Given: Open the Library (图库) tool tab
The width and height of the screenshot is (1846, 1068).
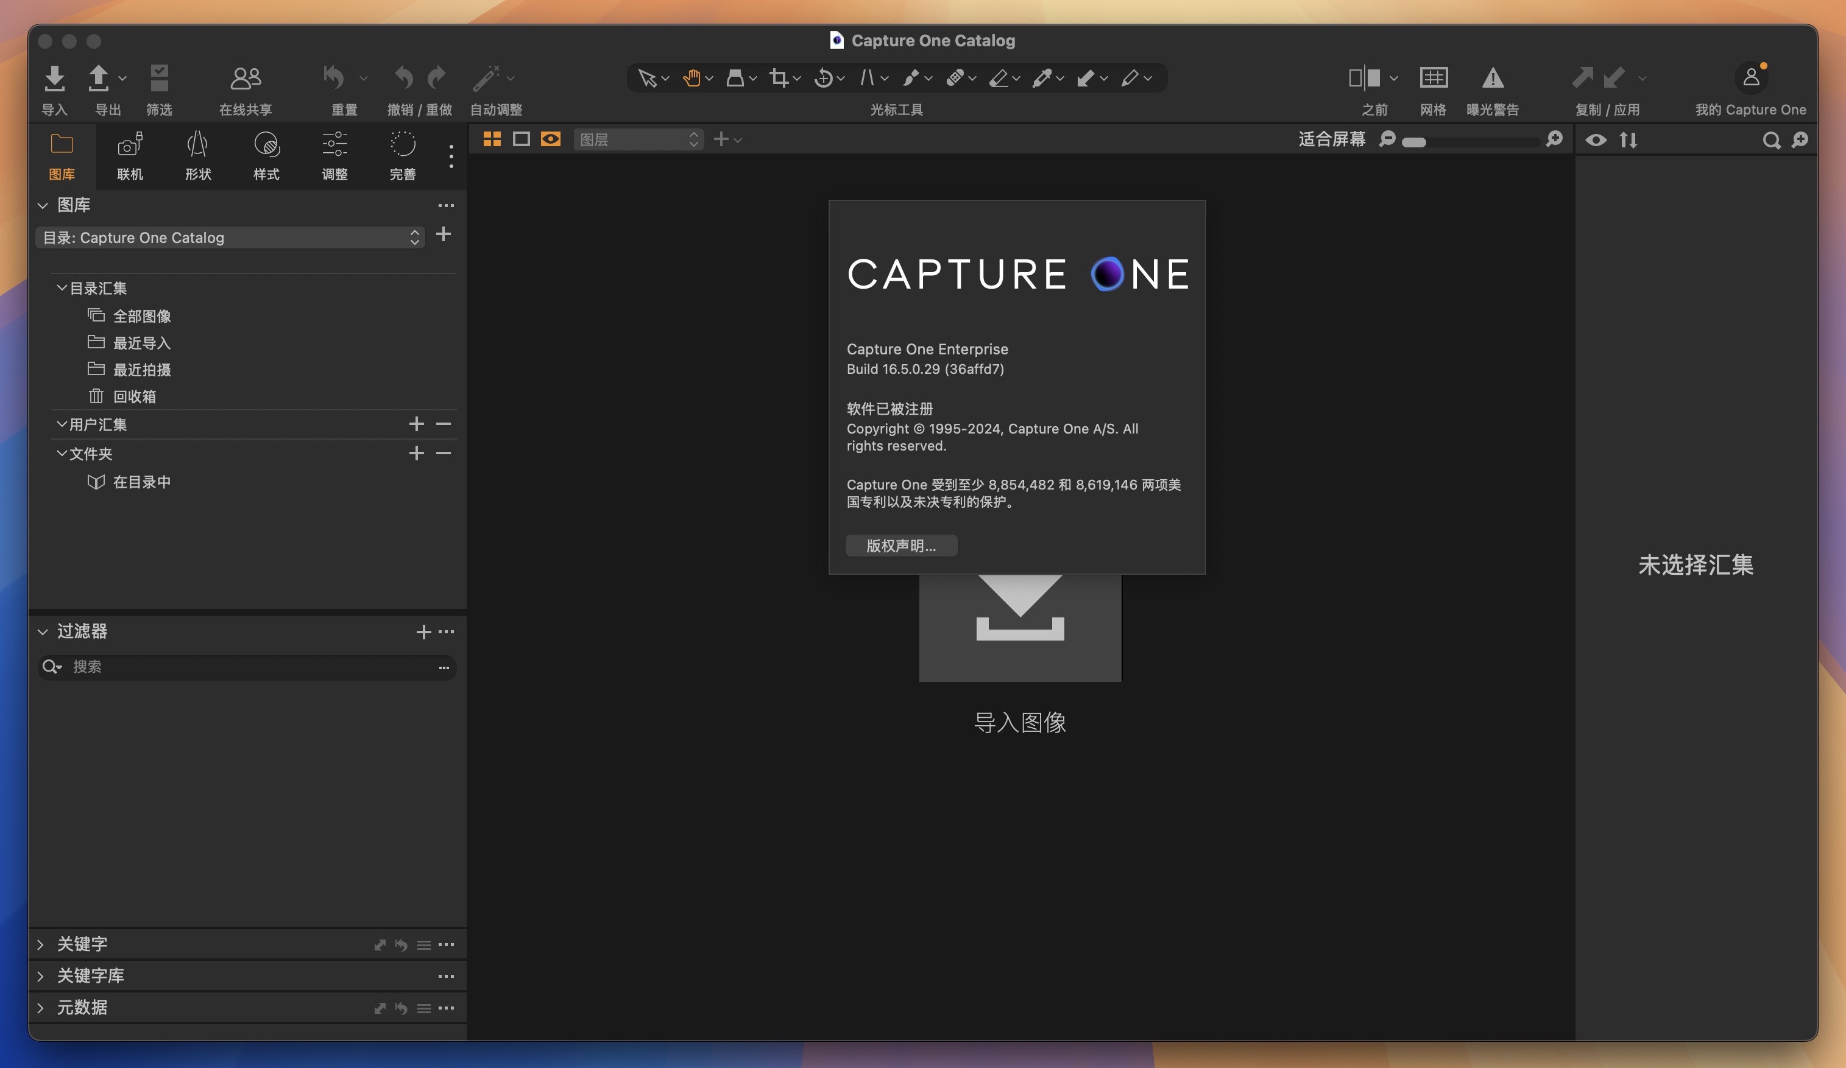Looking at the screenshot, I should point(62,156).
